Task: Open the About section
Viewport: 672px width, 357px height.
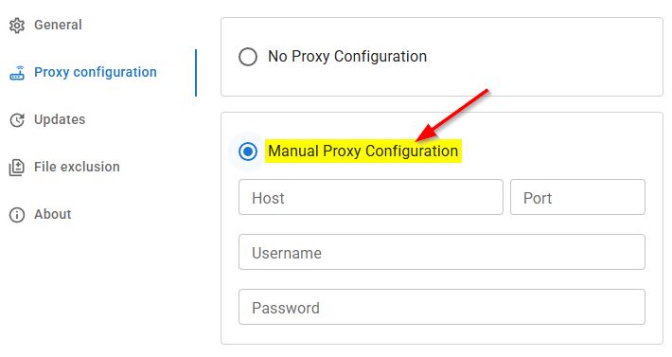Action: [x=53, y=214]
